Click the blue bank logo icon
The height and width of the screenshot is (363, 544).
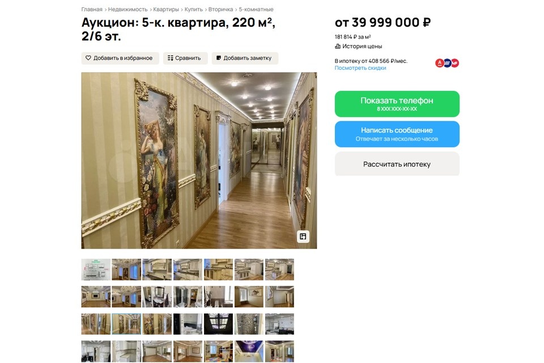[447, 63]
